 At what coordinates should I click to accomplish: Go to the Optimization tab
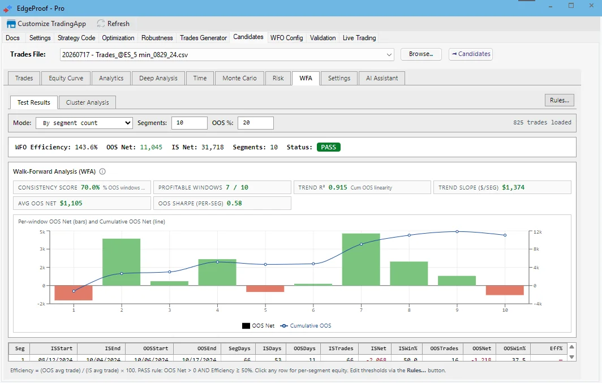[118, 37]
